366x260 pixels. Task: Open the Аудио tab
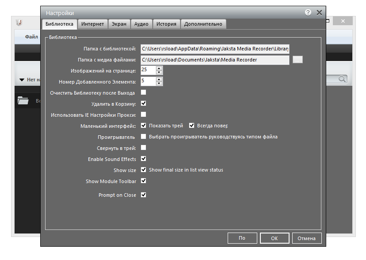(141, 24)
